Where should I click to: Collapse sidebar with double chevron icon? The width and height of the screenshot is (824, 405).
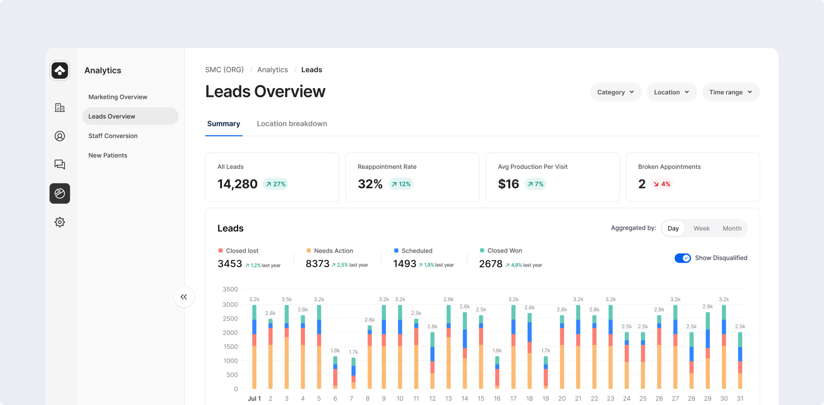(x=184, y=297)
